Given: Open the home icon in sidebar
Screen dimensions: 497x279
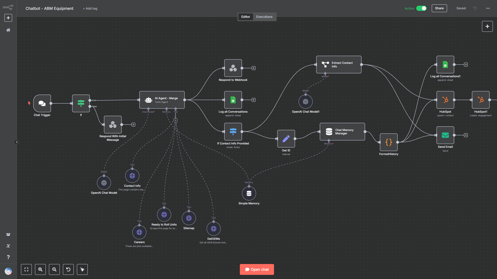Looking at the screenshot, I should click(8, 30).
